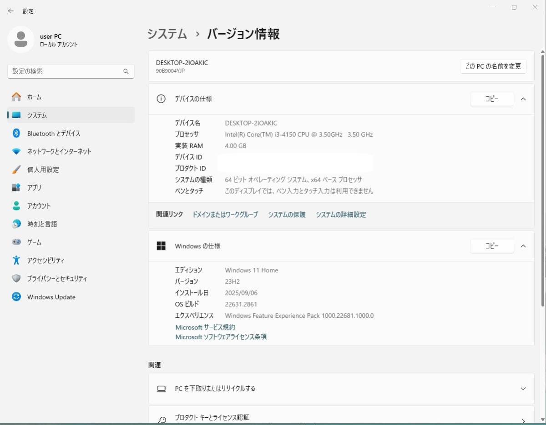Maximize the Settings window
The height and width of the screenshot is (425, 546).
click(514, 7)
